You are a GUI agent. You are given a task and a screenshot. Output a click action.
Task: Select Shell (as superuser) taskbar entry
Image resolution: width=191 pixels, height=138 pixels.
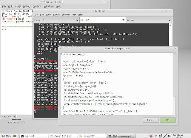point(121,136)
